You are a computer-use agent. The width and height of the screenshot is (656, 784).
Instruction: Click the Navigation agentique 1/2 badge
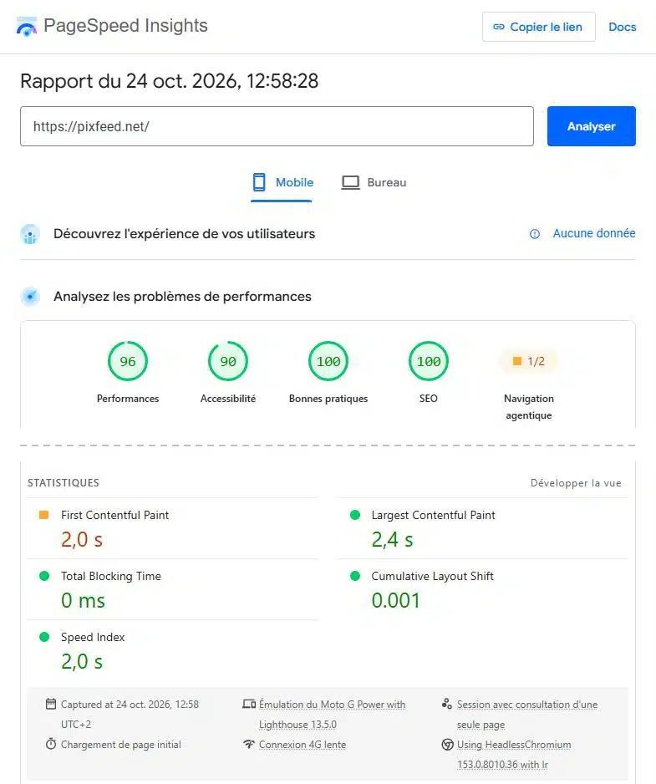pos(528,361)
